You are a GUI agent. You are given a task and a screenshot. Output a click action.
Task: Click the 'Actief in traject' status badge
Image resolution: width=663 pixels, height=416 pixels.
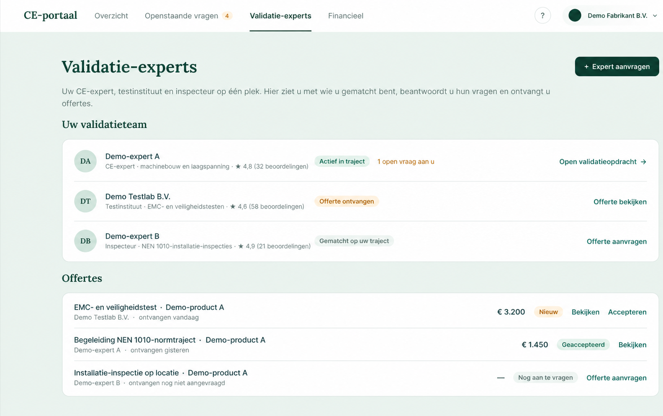click(342, 161)
